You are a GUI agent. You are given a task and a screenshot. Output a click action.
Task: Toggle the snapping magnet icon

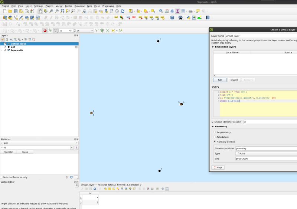coord(45,30)
